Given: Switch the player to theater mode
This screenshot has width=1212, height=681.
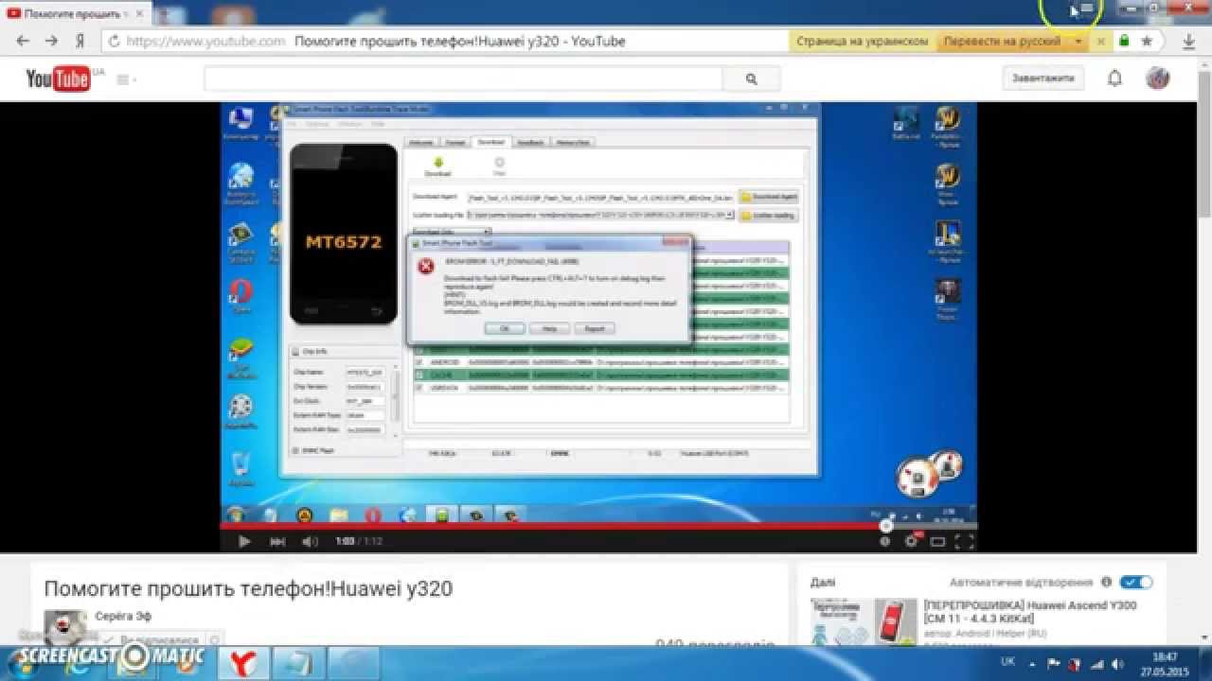Looking at the screenshot, I should tap(937, 542).
